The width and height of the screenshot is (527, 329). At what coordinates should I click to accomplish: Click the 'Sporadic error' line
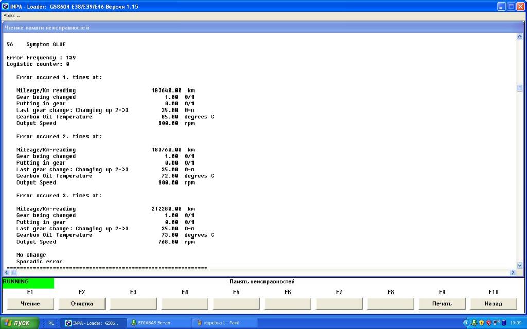point(39,262)
